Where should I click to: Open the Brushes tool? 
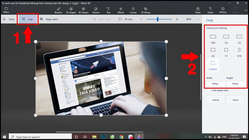click(x=58, y=10)
